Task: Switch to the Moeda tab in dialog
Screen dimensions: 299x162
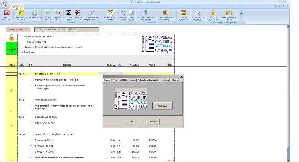Action: coord(132,80)
